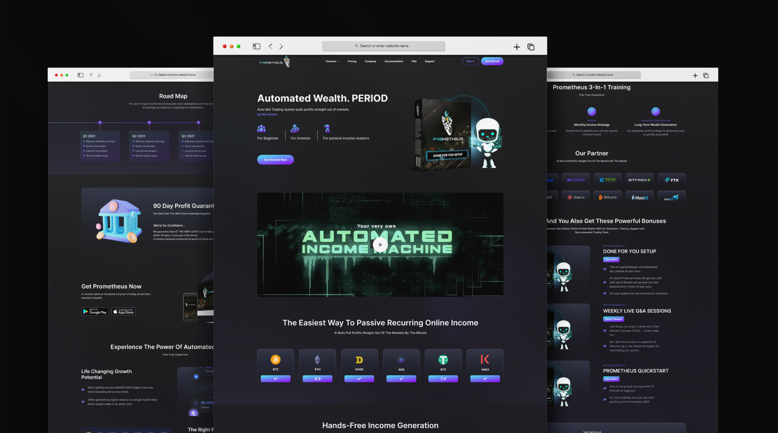Click step 3 circle above Long Term Wealth
778x433 pixels.
click(656, 111)
